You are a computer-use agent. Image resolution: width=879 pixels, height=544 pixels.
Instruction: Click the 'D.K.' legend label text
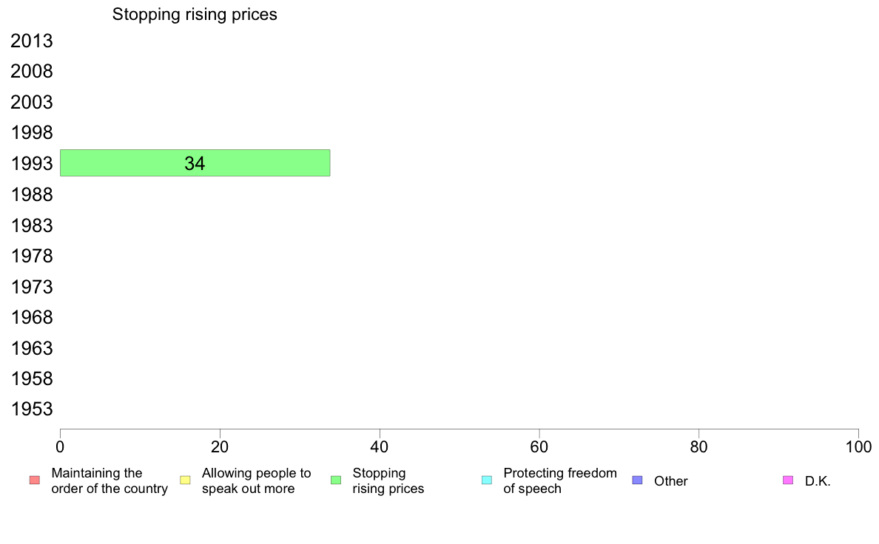[818, 481]
